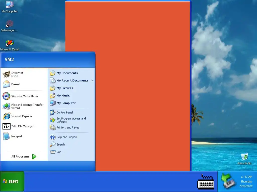Open E-mail menu entry
The height and width of the screenshot is (192, 257).
[24, 84]
